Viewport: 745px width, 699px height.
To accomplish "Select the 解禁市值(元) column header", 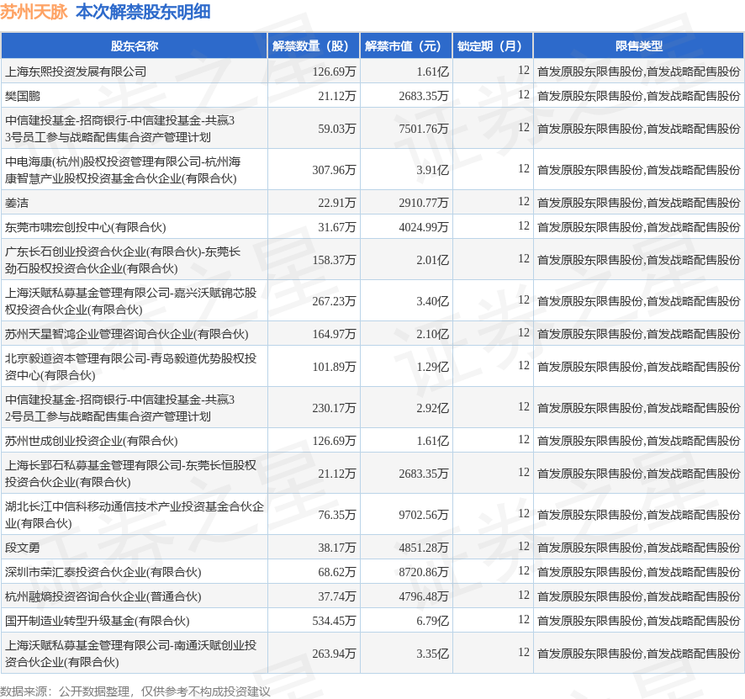I will pos(404,46).
